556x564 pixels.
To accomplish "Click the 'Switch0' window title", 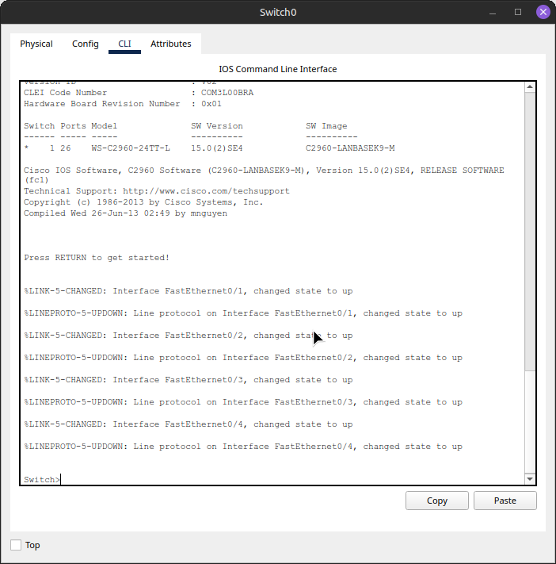I will [x=278, y=12].
